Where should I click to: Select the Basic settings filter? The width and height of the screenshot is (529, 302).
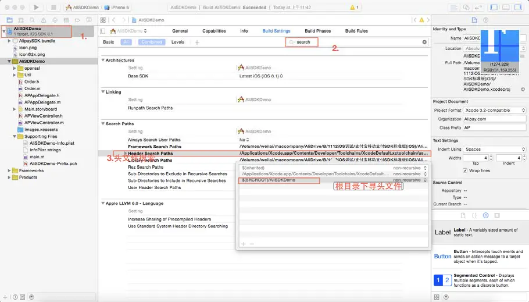coord(108,42)
